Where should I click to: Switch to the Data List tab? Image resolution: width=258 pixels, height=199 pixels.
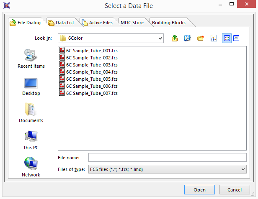click(x=62, y=23)
